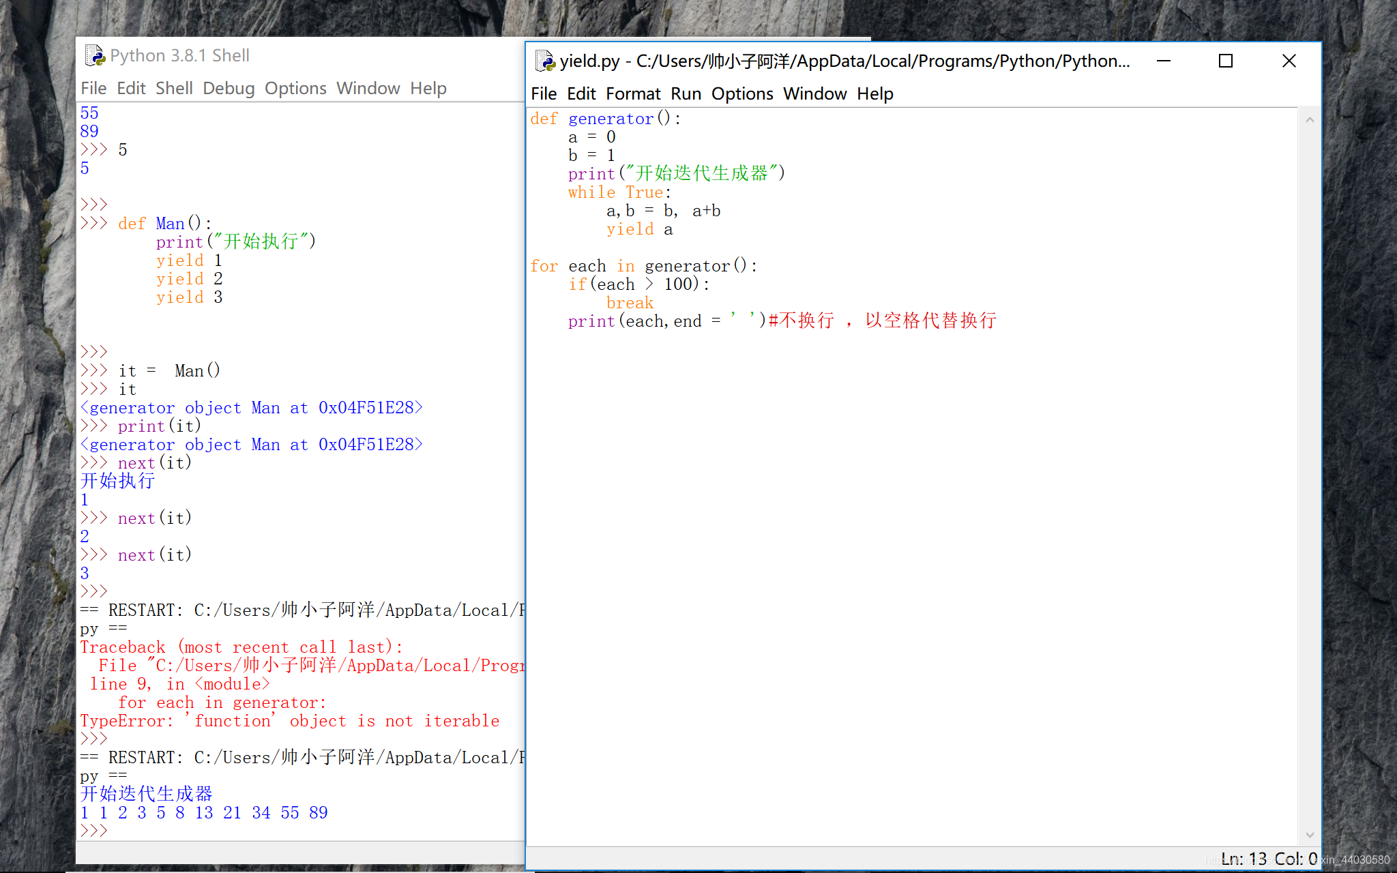Close the yield.py editor window
This screenshot has width=1397, height=873.
(1289, 61)
